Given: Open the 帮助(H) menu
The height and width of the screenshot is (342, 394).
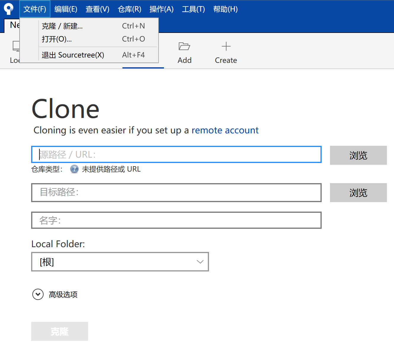Looking at the screenshot, I should point(225,9).
